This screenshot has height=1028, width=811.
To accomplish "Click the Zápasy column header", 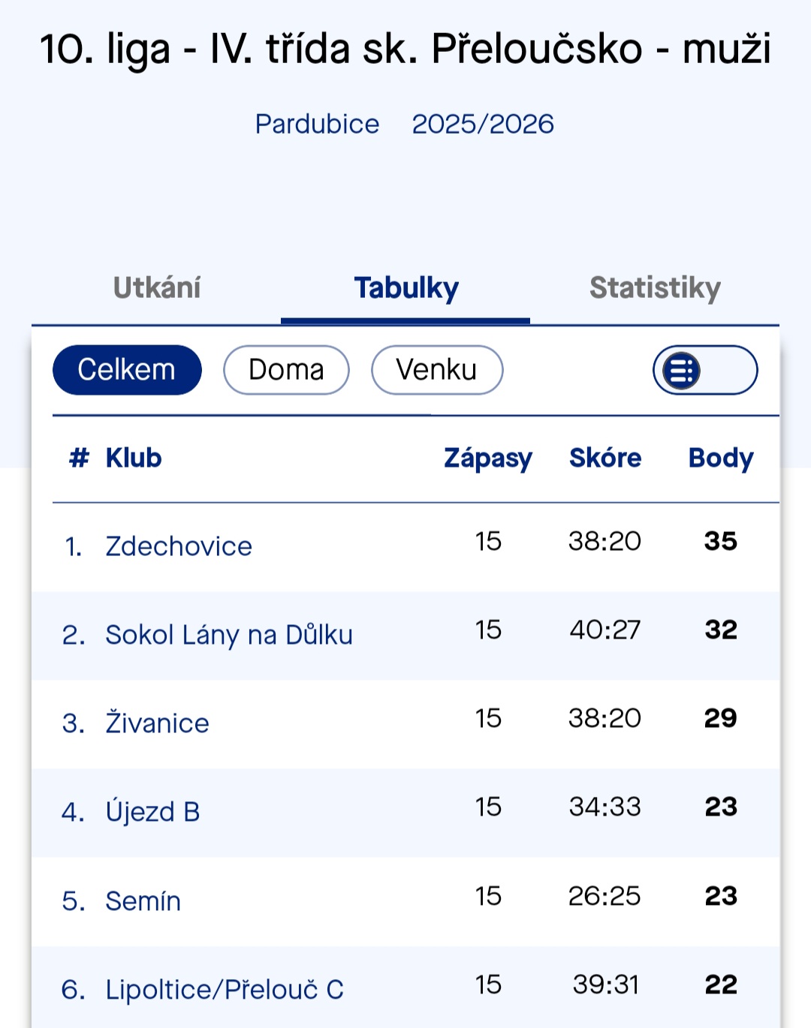I will (488, 458).
